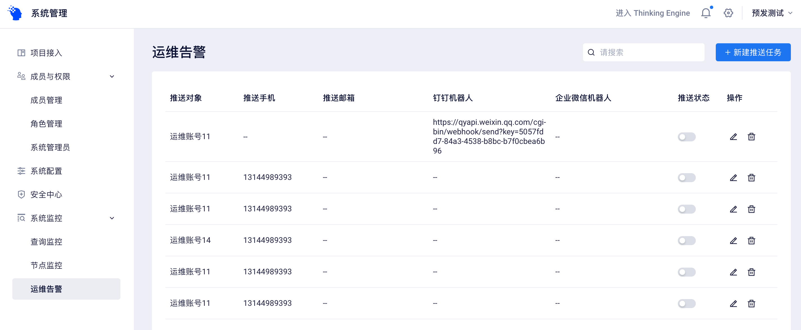Click the qyapi.weixin.qq.com webhook URL text
This screenshot has height=330, width=801.
click(489, 136)
